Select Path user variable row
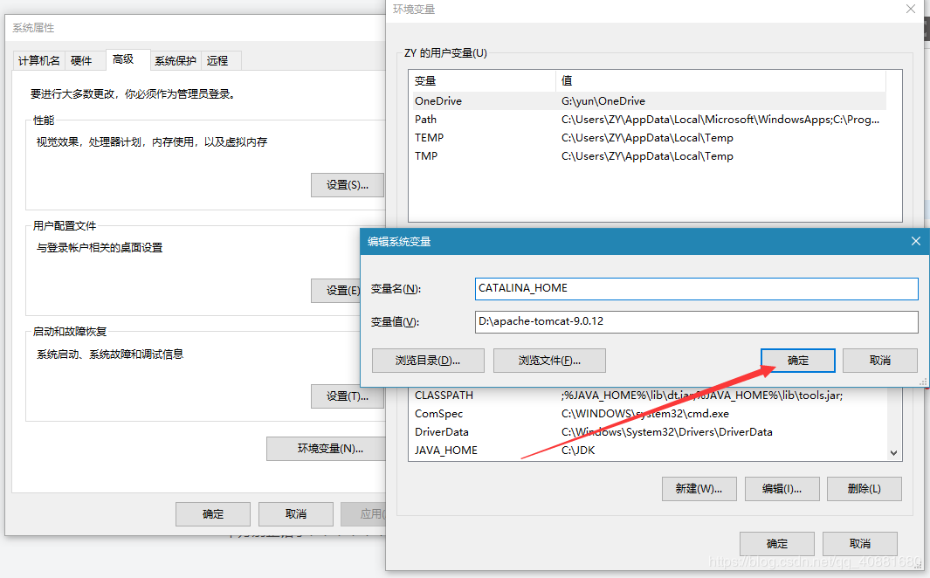 [x=650, y=119]
